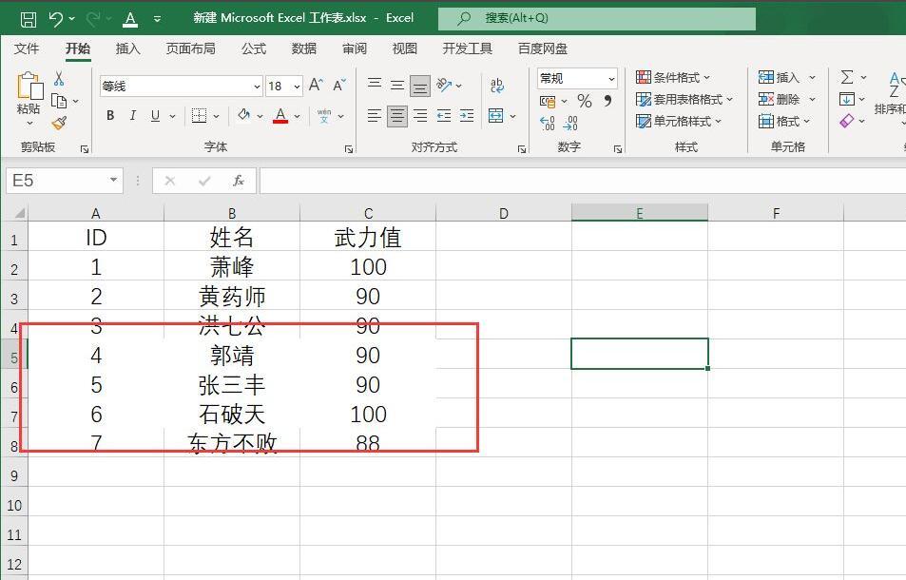906x580 pixels.
Task: Apply percent style
Action: 584,101
